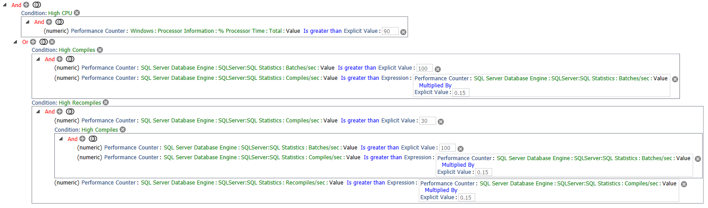Remove the High CPU condition
This screenshot has width=708, height=208.
coord(77,13)
